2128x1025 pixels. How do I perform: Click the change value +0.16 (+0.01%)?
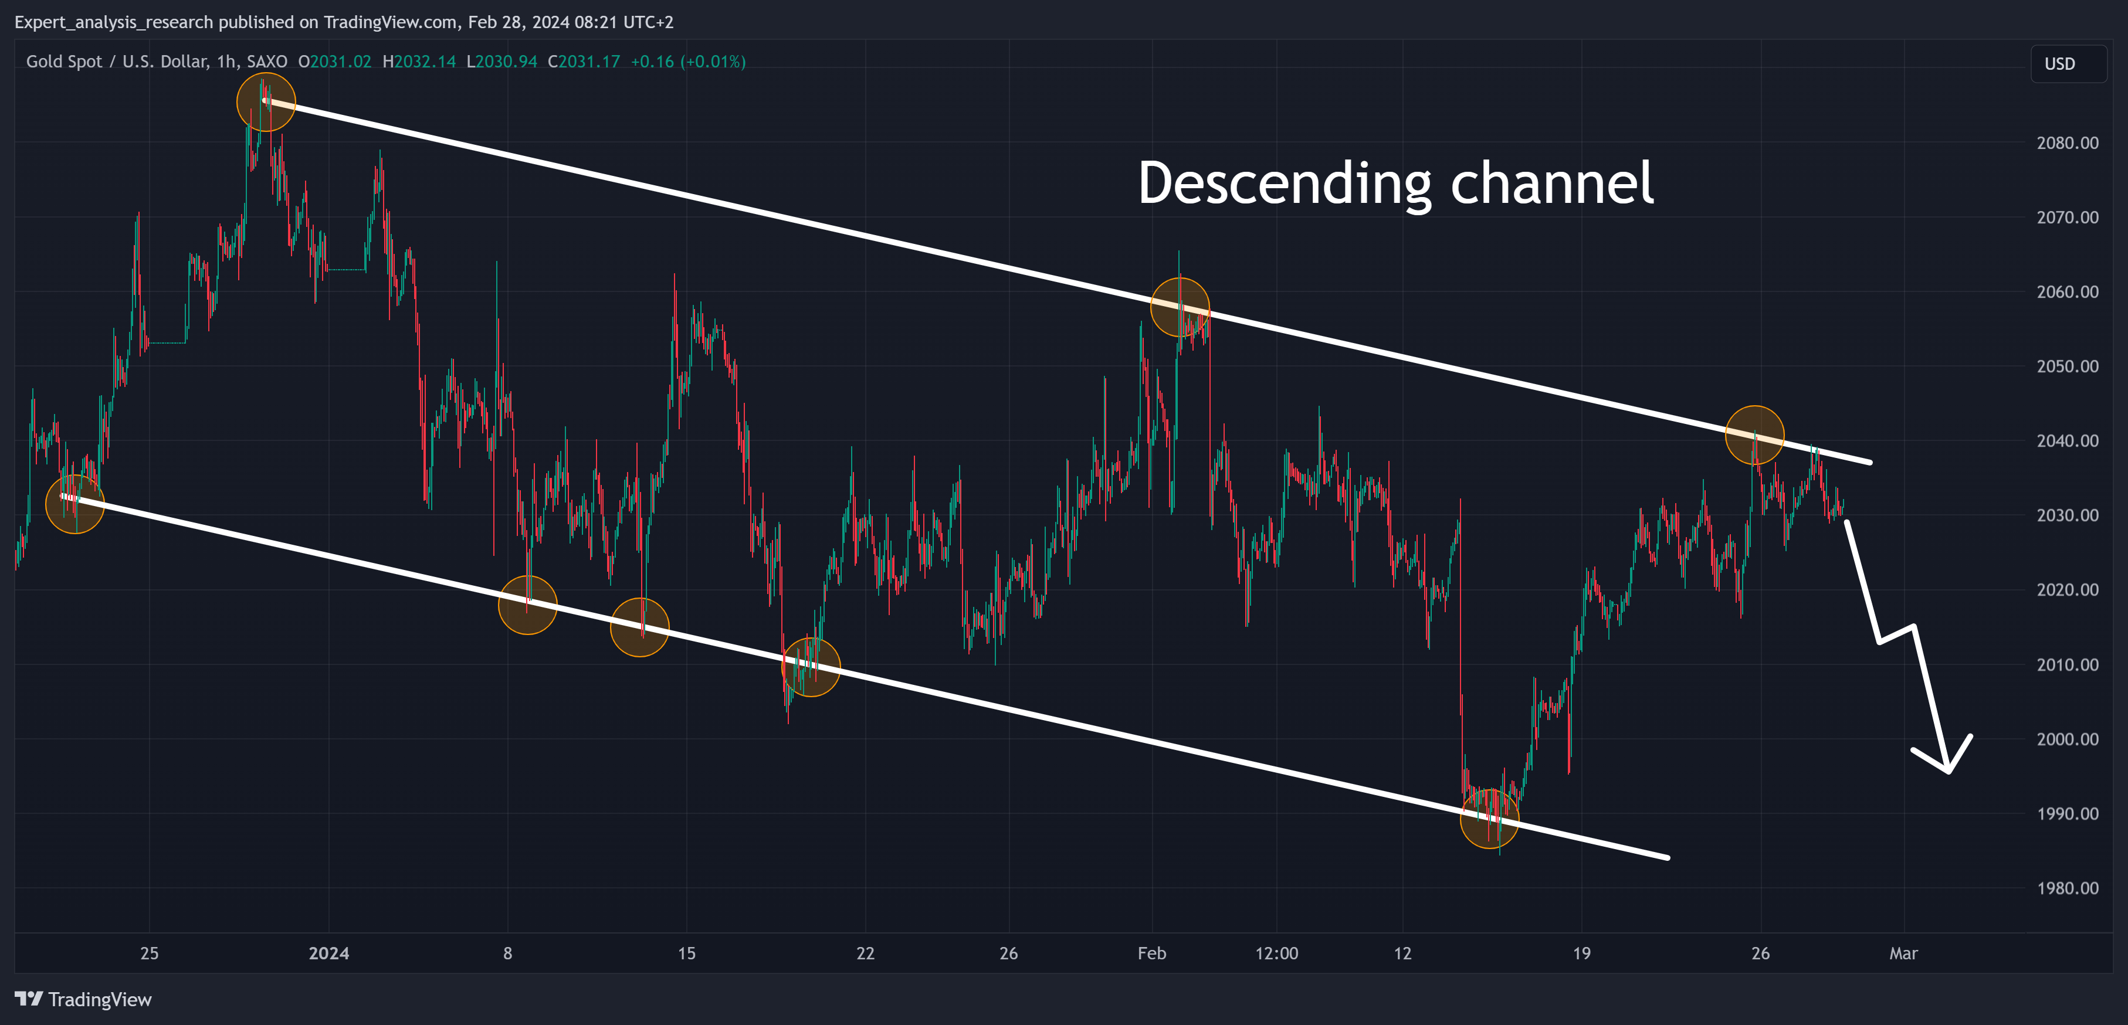tap(688, 62)
